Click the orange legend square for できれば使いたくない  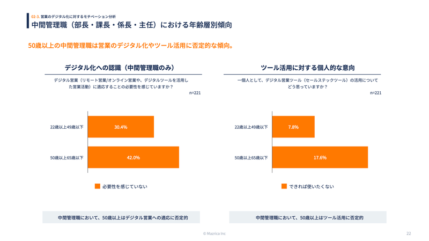pyautogui.click(x=284, y=186)
